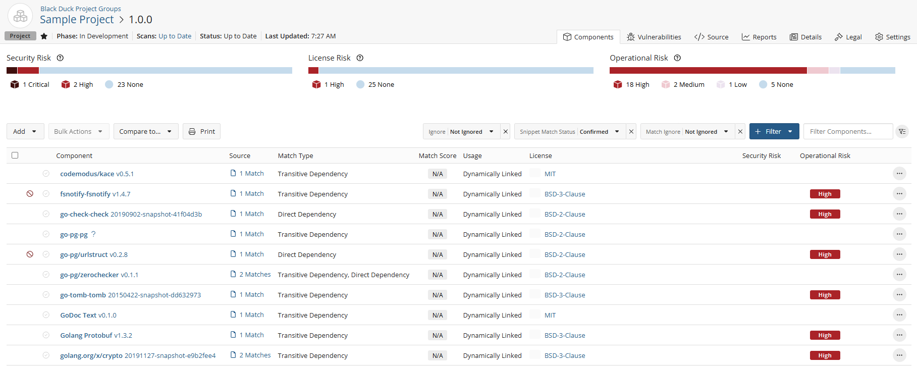
Task: Toggle review status circle for fsnotify-fsnotify
Action: tap(46, 194)
